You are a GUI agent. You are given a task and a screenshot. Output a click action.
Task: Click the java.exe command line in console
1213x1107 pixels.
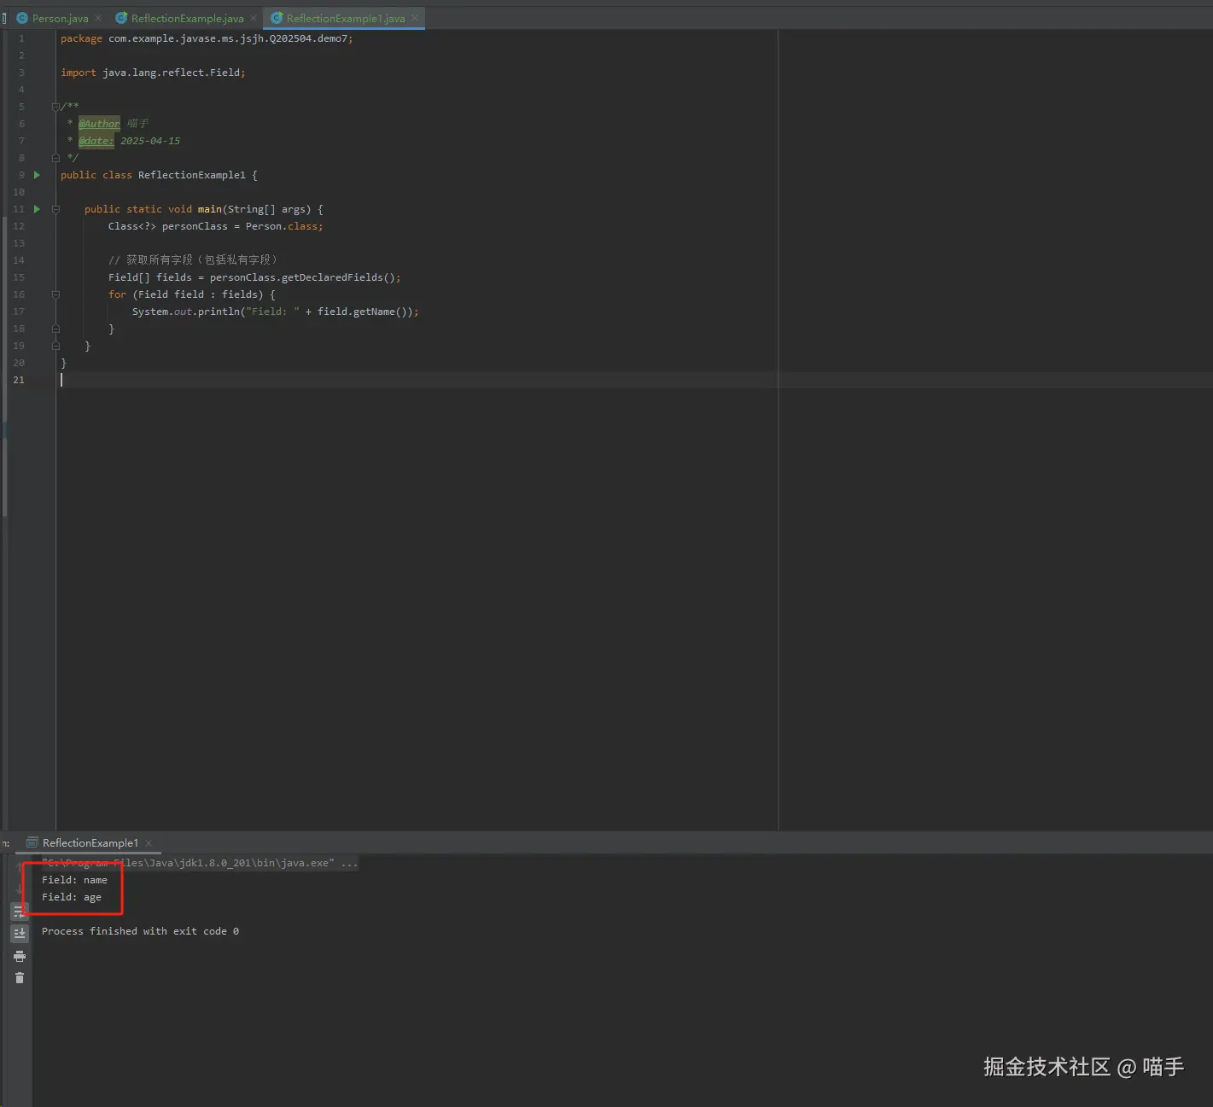pos(200,863)
